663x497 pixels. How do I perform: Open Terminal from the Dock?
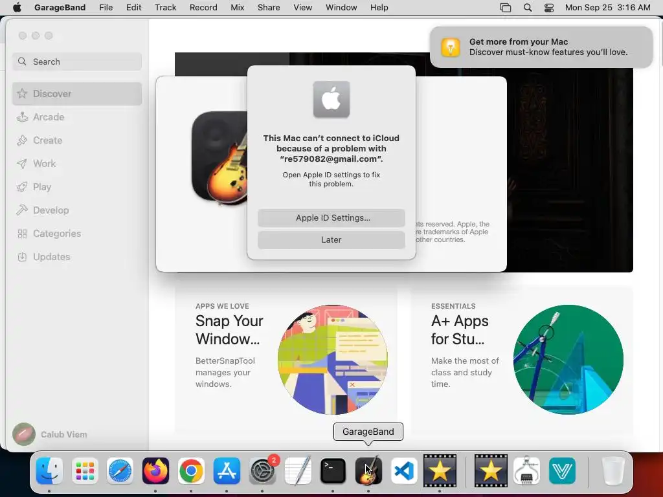coord(333,470)
